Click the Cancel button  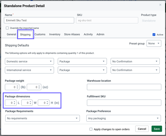[x=142, y=129]
